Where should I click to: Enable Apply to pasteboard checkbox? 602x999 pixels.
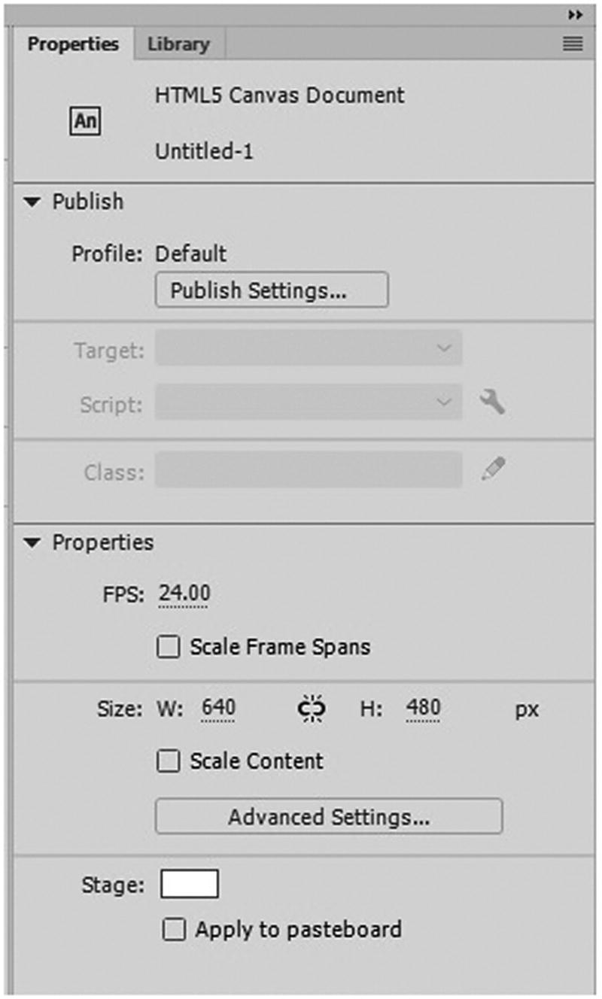[174, 930]
